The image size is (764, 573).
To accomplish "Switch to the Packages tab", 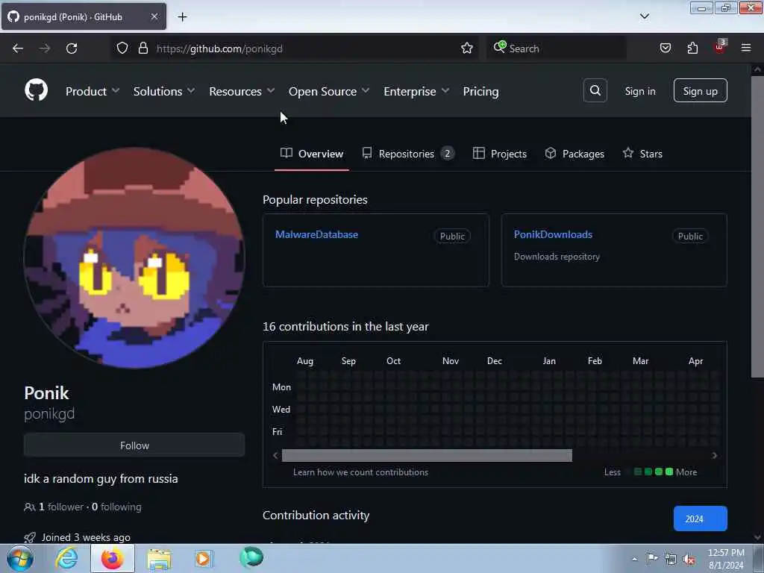I will (x=574, y=154).
